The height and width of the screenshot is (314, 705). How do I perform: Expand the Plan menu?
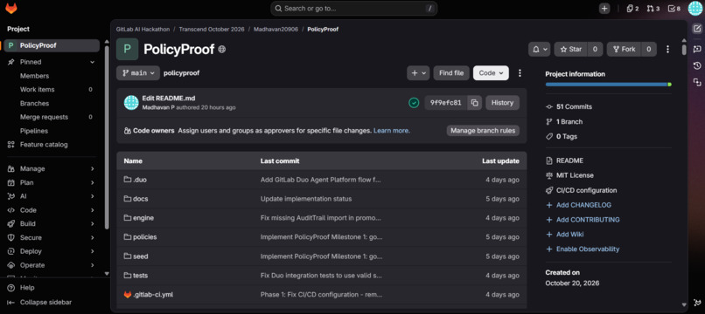click(52, 182)
